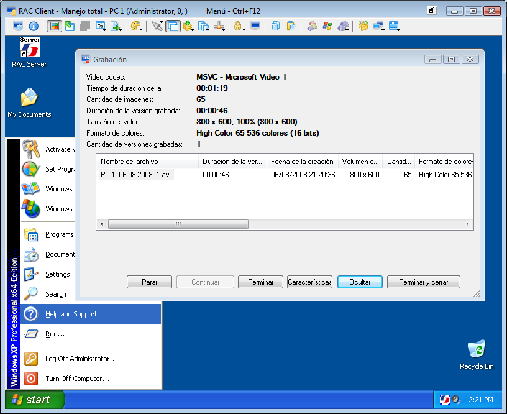Click the Terminar y cerrar button
The height and width of the screenshot is (414, 507).
pos(424,282)
